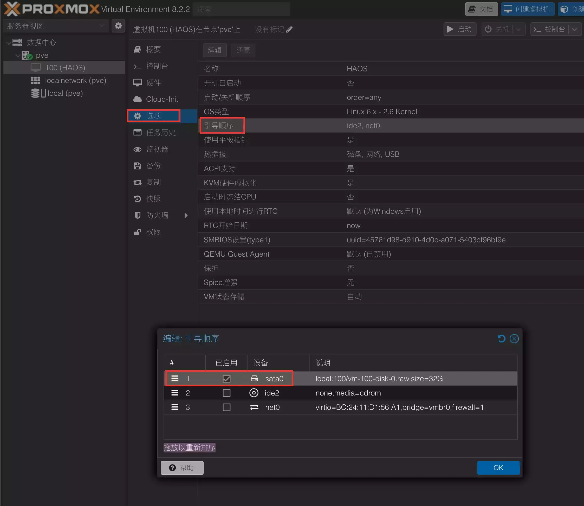Enable the ide2 boot device checkbox
The height and width of the screenshot is (506, 584).
click(x=226, y=393)
